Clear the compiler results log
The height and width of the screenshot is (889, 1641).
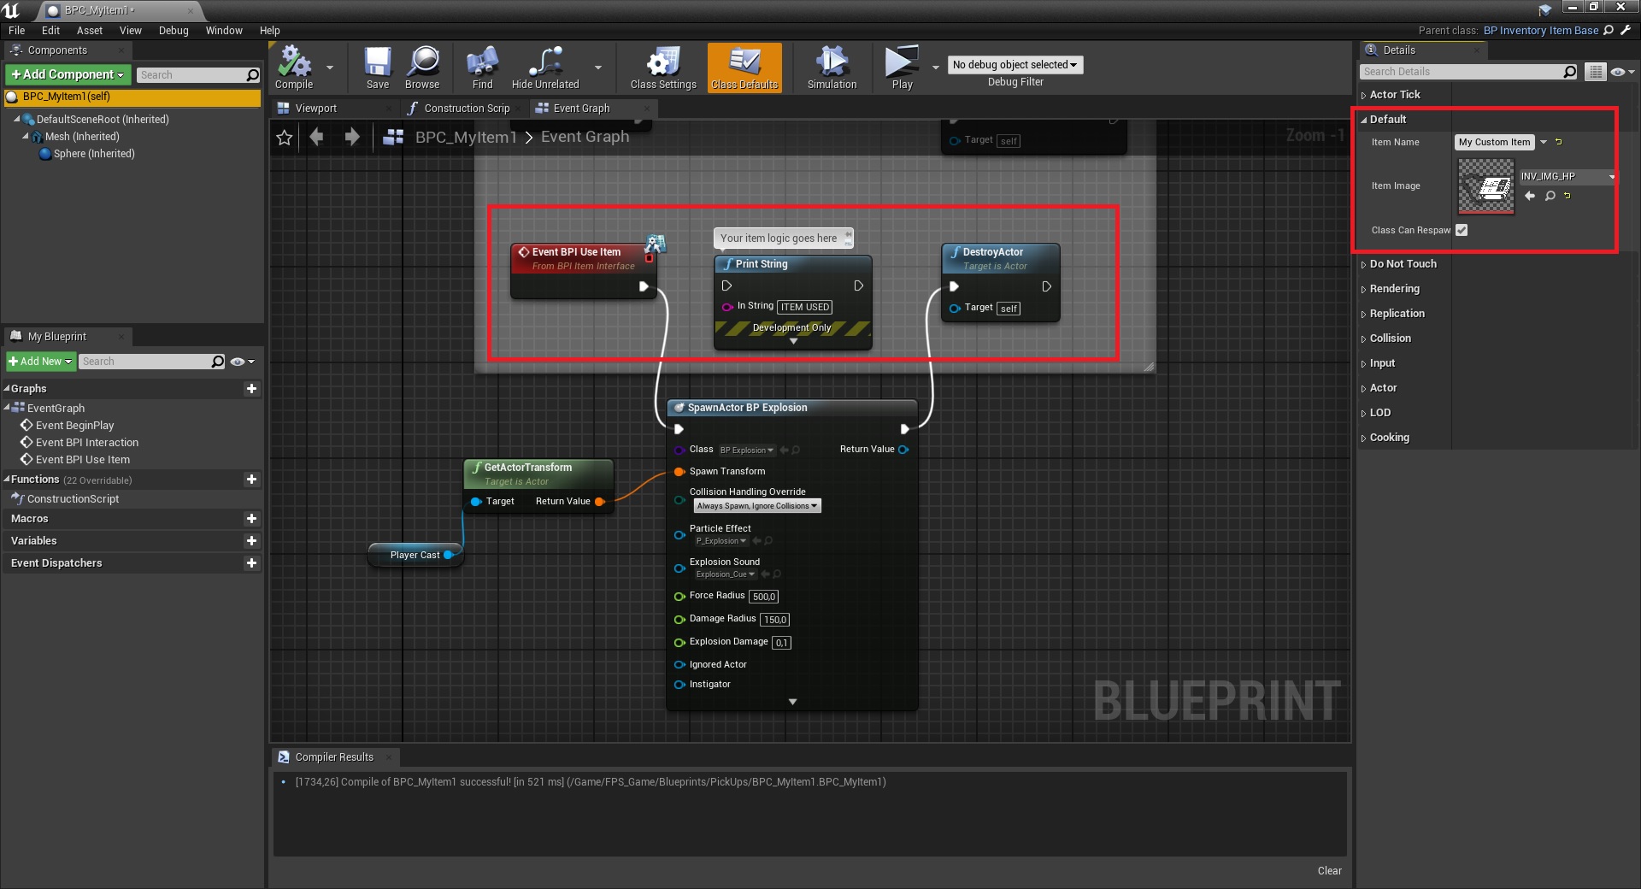[x=1329, y=871]
